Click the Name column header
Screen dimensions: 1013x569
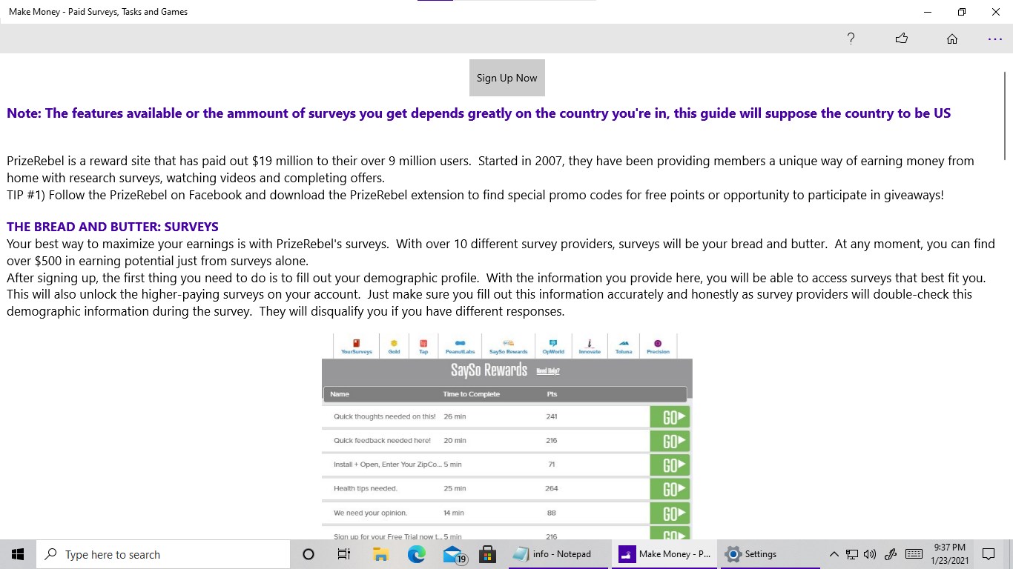pos(340,394)
